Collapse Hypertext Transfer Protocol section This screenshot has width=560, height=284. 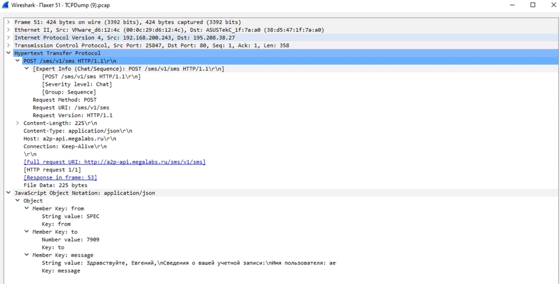(8, 53)
